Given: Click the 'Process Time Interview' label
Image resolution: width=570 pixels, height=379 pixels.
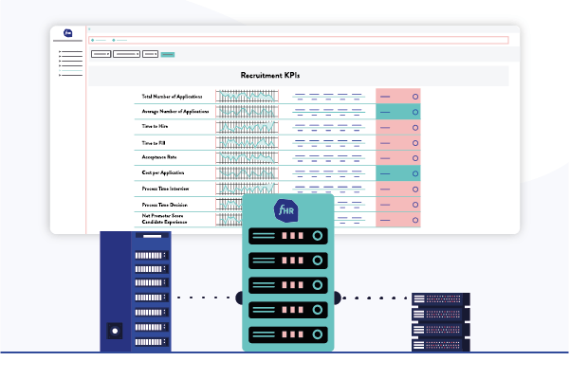Looking at the screenshot, I should (x=165, y=189).
